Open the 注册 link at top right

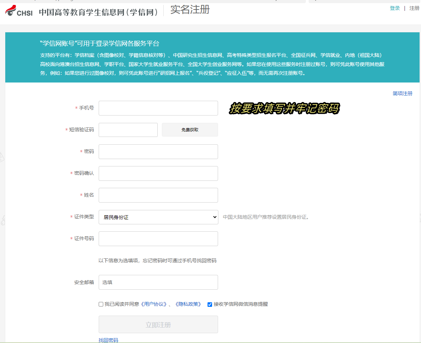pos(414,8)
